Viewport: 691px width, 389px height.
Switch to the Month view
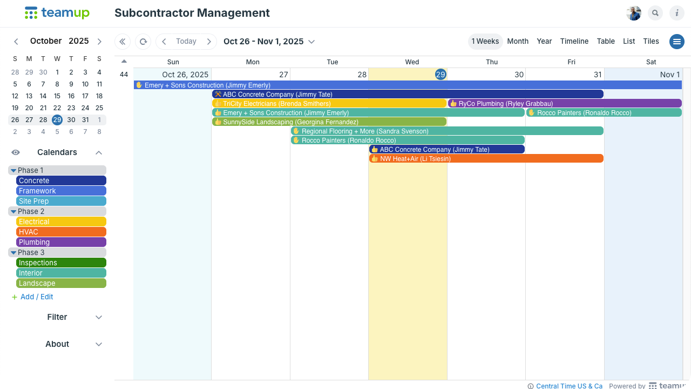coord(518,42)
